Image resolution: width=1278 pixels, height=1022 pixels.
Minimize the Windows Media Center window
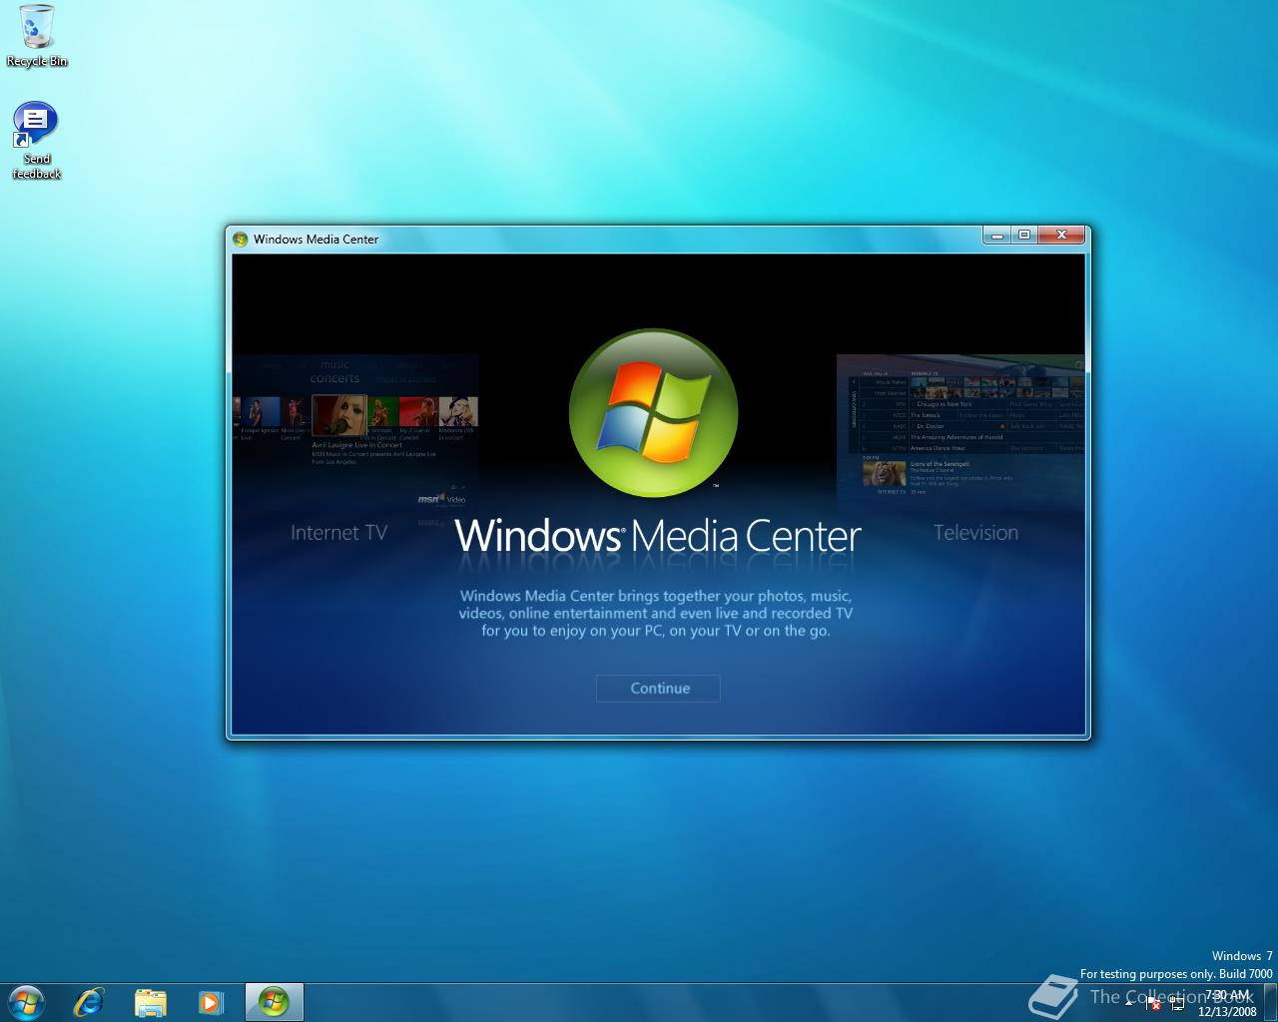click(996, 236)
